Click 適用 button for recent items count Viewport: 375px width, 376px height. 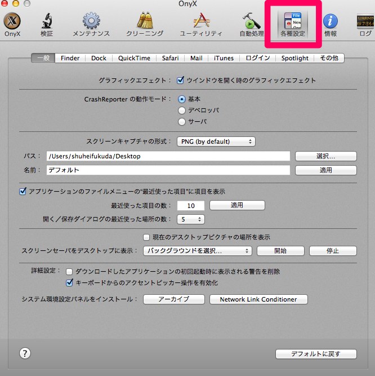coord(237,205)
